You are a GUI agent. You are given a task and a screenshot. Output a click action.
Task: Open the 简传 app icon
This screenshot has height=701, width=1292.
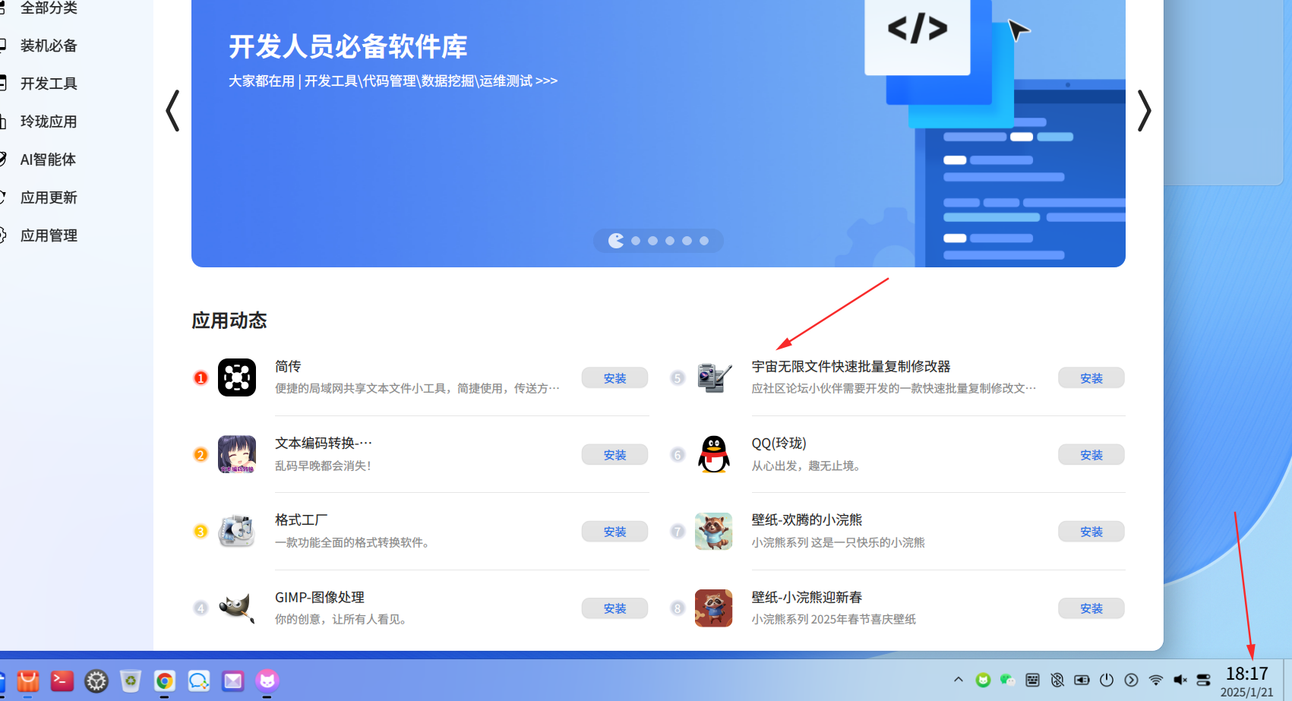(x=237, y=377)
